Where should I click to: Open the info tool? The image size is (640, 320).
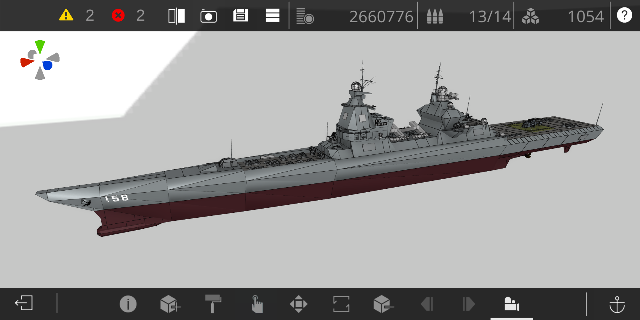pyautogui.click(x=128, y=304)
